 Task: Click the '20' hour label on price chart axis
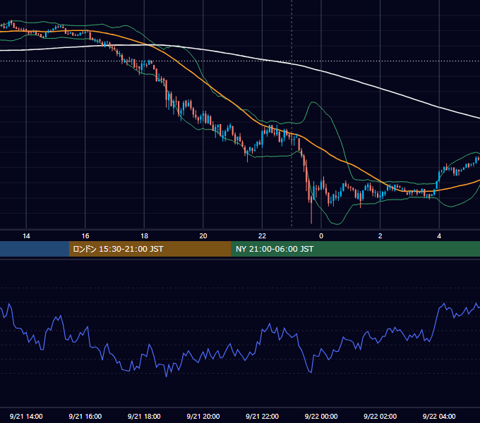pyautogui.click(x=203, y=236)
